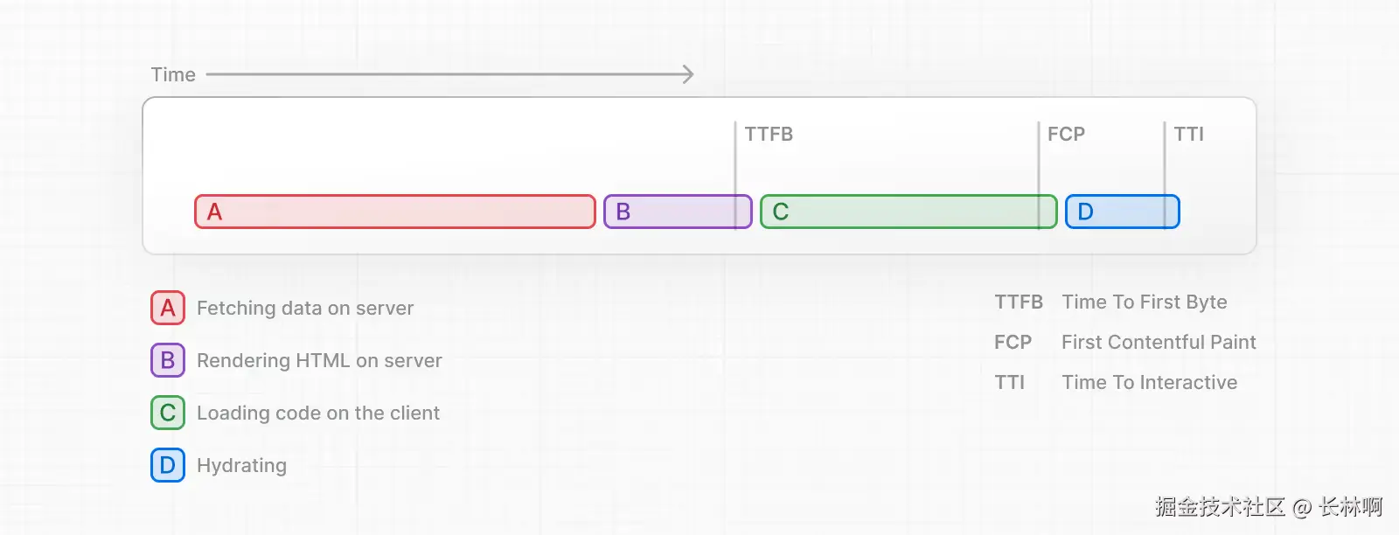Click the "Time" label left of the arrow
This screenshot has height=535, width=1399.
(173, 74)
